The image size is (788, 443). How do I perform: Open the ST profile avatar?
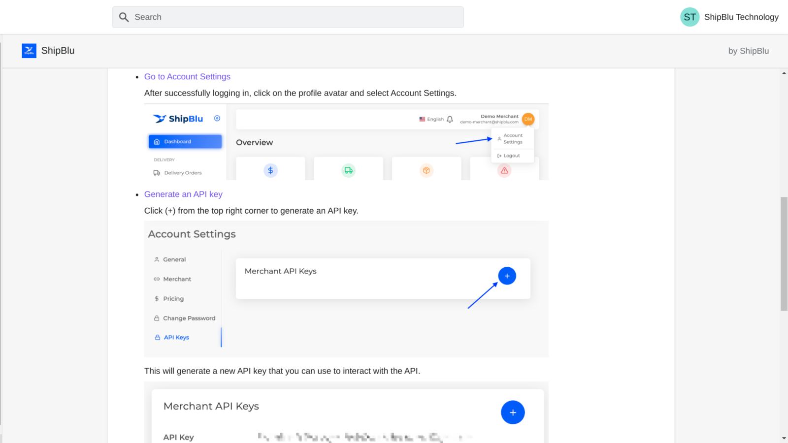[x=689, y=17]
